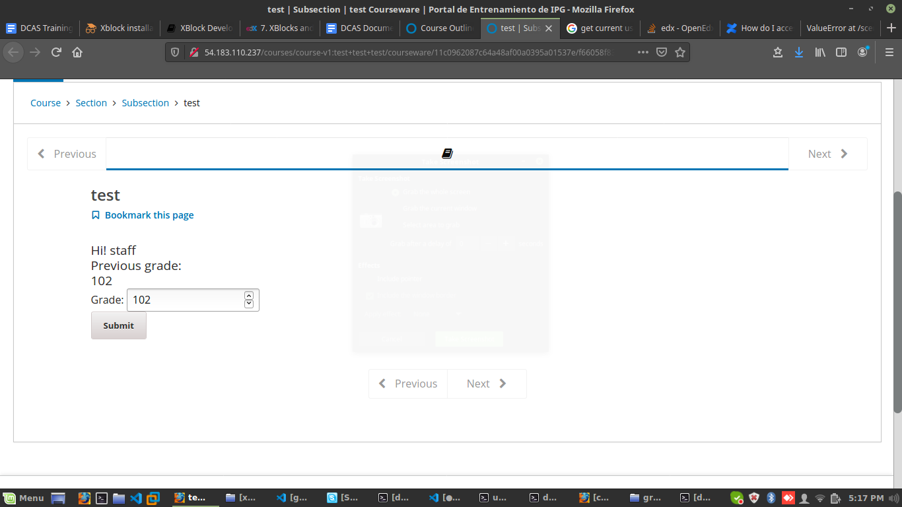Image resolution: width=902 pixels, height=507 pixels.
Task: Open the Firefox downloads panel
Action: [799, 52]
